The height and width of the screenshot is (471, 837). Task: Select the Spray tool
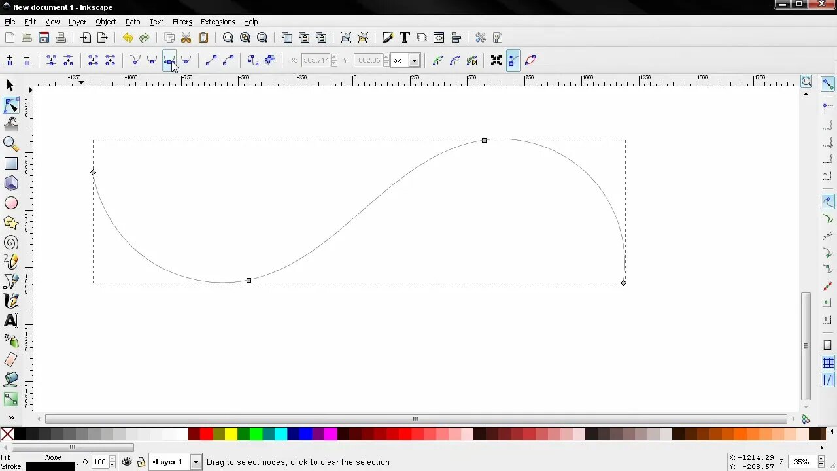10,340
